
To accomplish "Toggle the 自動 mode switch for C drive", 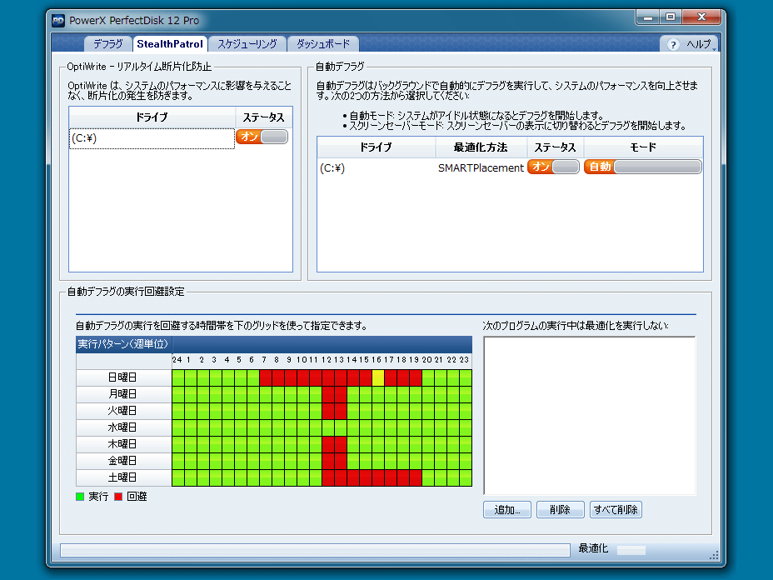I will [x=642, y=167].
